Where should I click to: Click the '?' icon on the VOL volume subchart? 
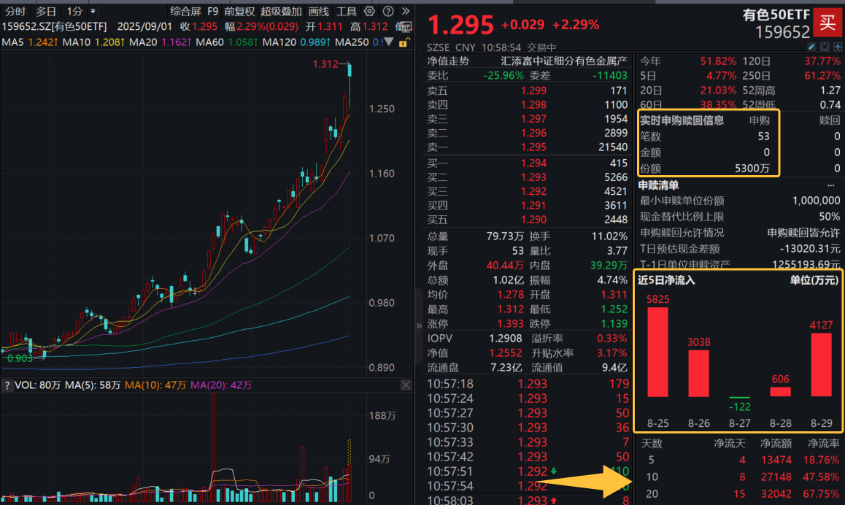point(7,385)
